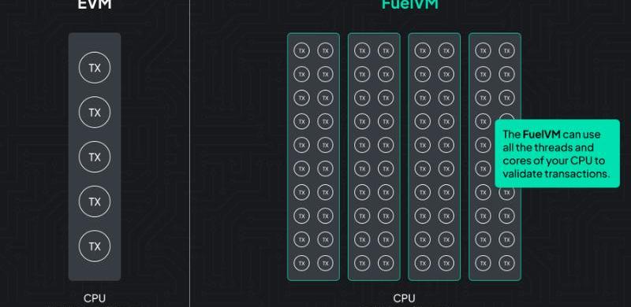Screen dimensions: 631x307
Task: Click top-left TX circle in first FuelVM column
Action: point(302,50)
